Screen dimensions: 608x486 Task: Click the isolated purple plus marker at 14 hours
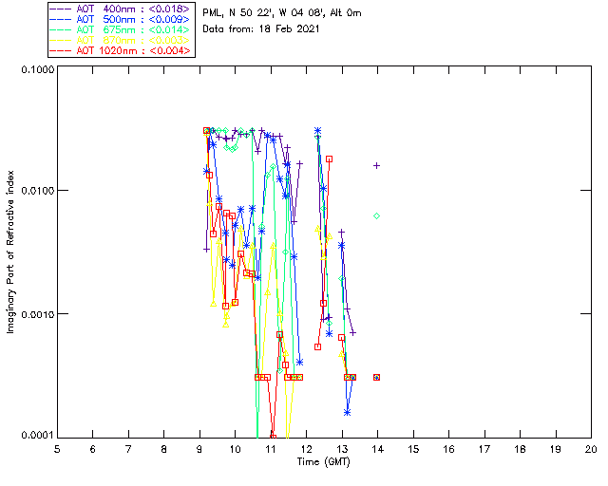coord(376,166)
